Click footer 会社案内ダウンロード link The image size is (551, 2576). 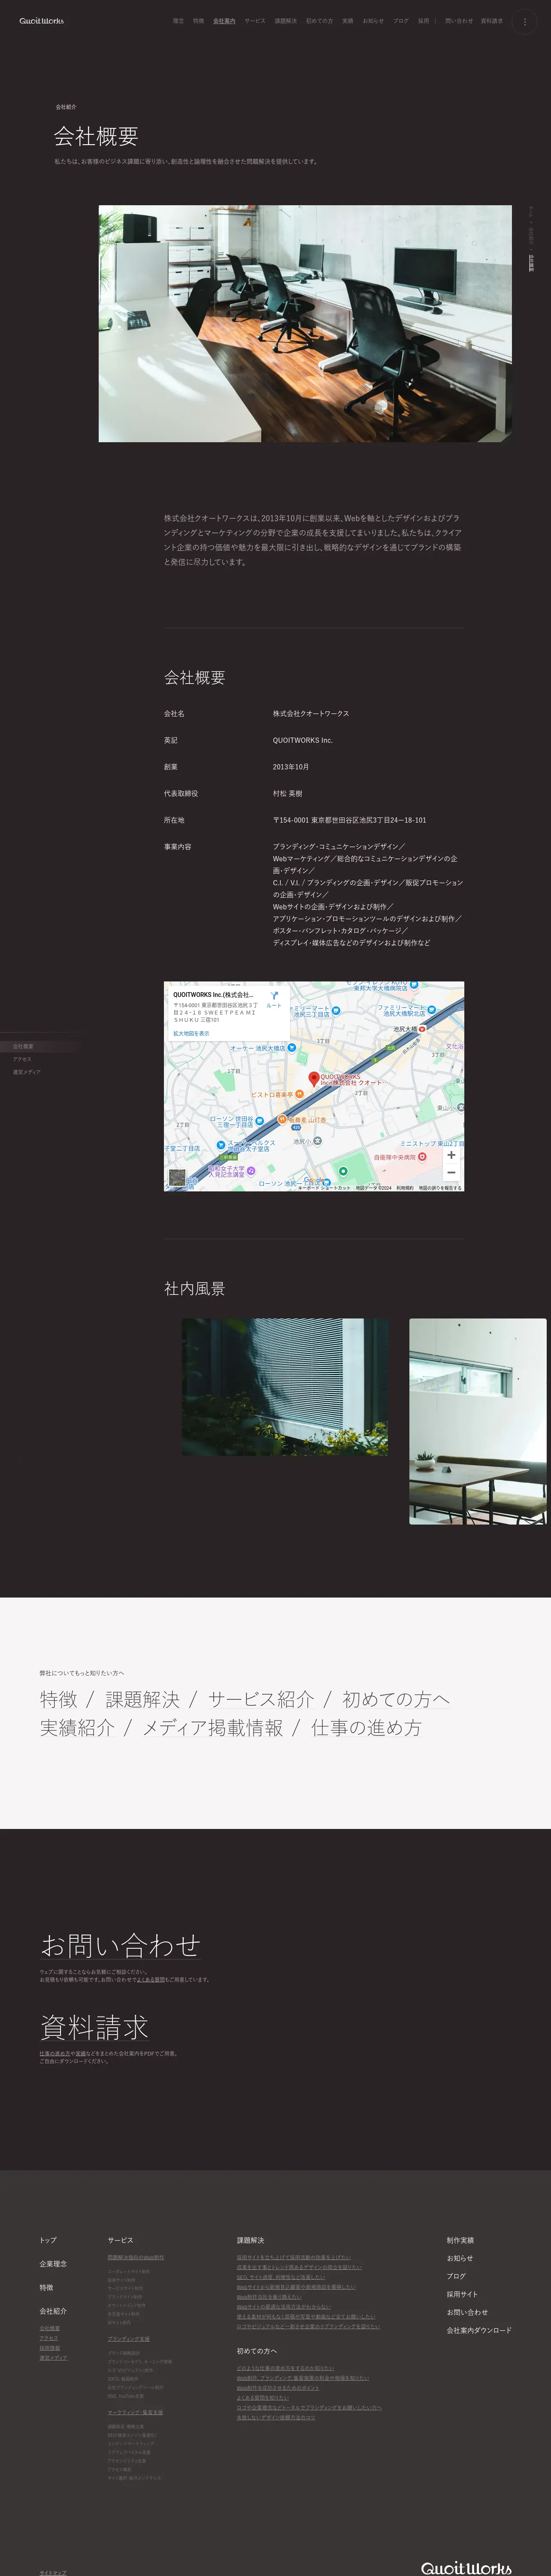(479, 2330)
